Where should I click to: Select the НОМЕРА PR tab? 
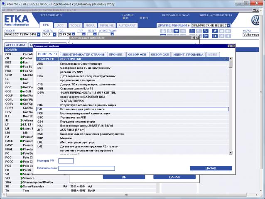(47, 54)
